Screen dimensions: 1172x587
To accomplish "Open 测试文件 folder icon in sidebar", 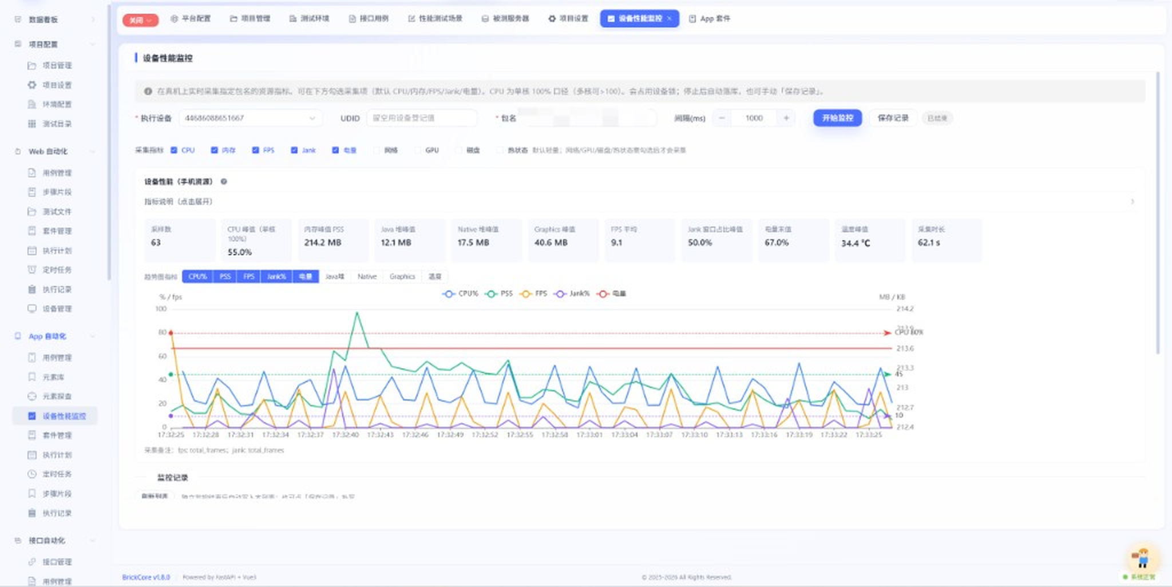I will coord(32,212).
